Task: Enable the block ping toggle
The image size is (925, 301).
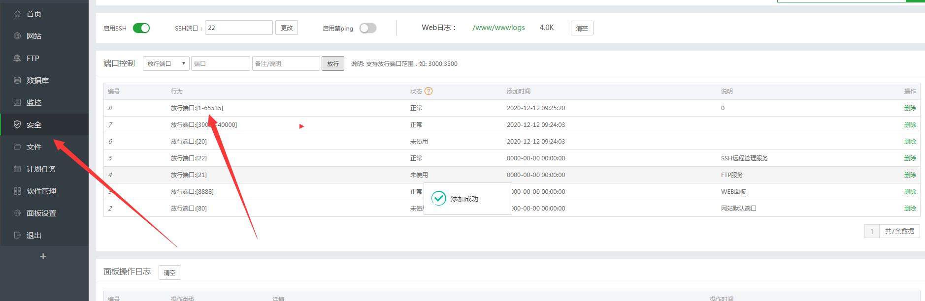Action: click(x=368, y=28)
